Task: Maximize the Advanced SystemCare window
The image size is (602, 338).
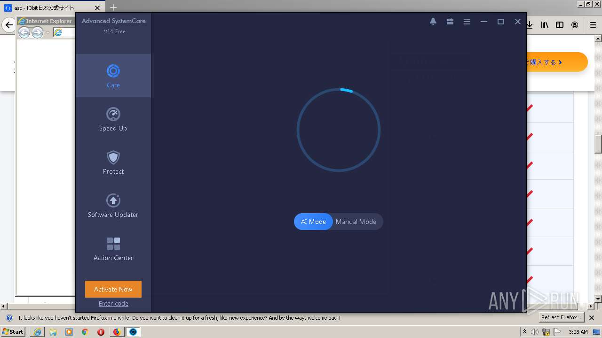Action: [x=501, y=22]
